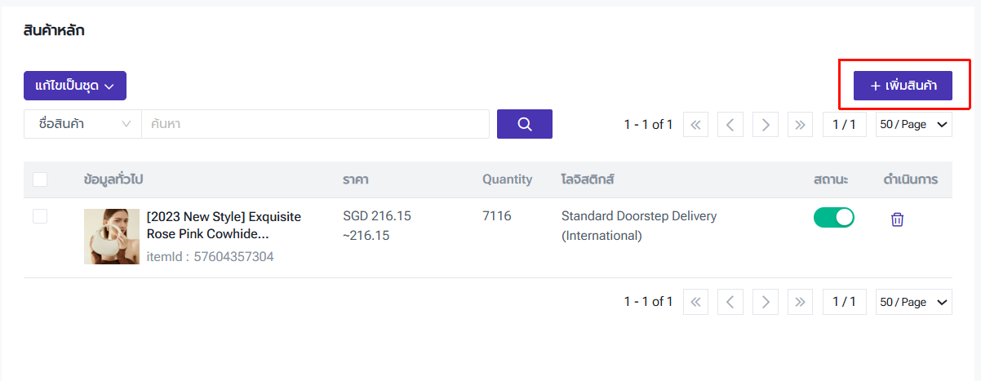981x381 pixels.
Task: Go to first page in bottom pagination
Action: click(695, 302)
